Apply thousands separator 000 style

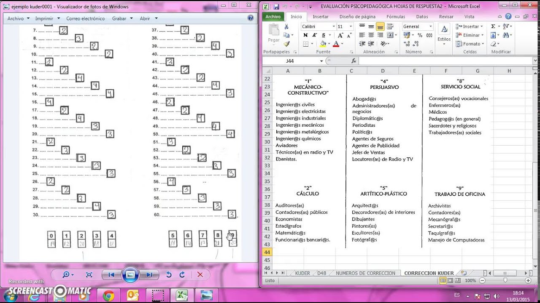click(x=429, y=35)
